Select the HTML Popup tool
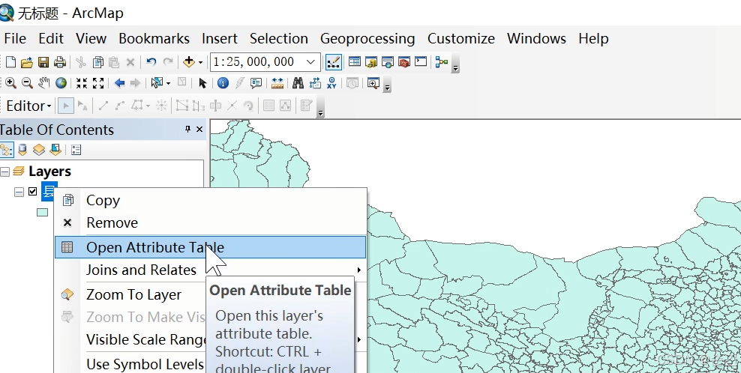The image size is (741, 373). [x=256, y=83]
